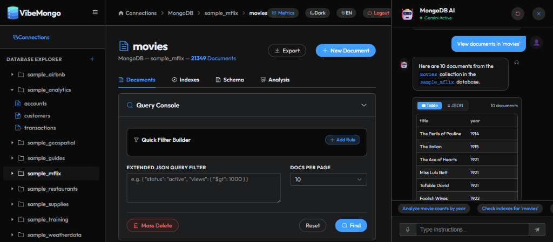This screenshot has height=242, width=553.
Task: Expand the sample_supplies database
Action: tap(12, 204)
